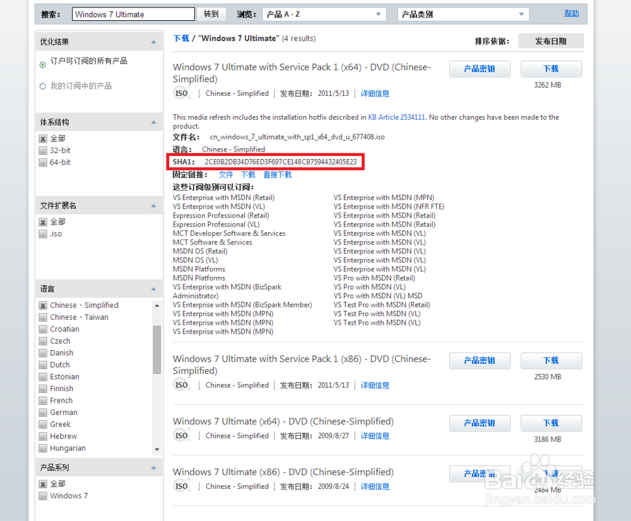Open the 产品 A - Z browse dropdown
This screenshot has width=631, height=521.
tap(324, 15)
